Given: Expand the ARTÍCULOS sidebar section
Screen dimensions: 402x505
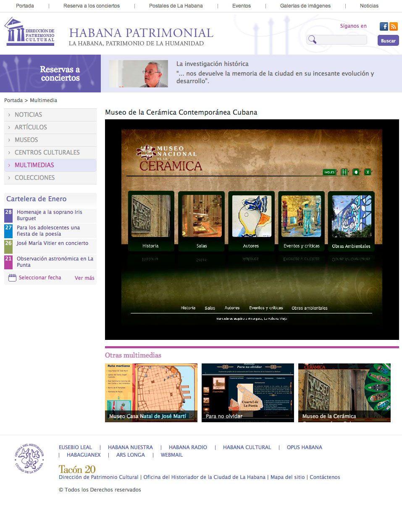Looking at the screenshot, I should [x=50, y=127].
